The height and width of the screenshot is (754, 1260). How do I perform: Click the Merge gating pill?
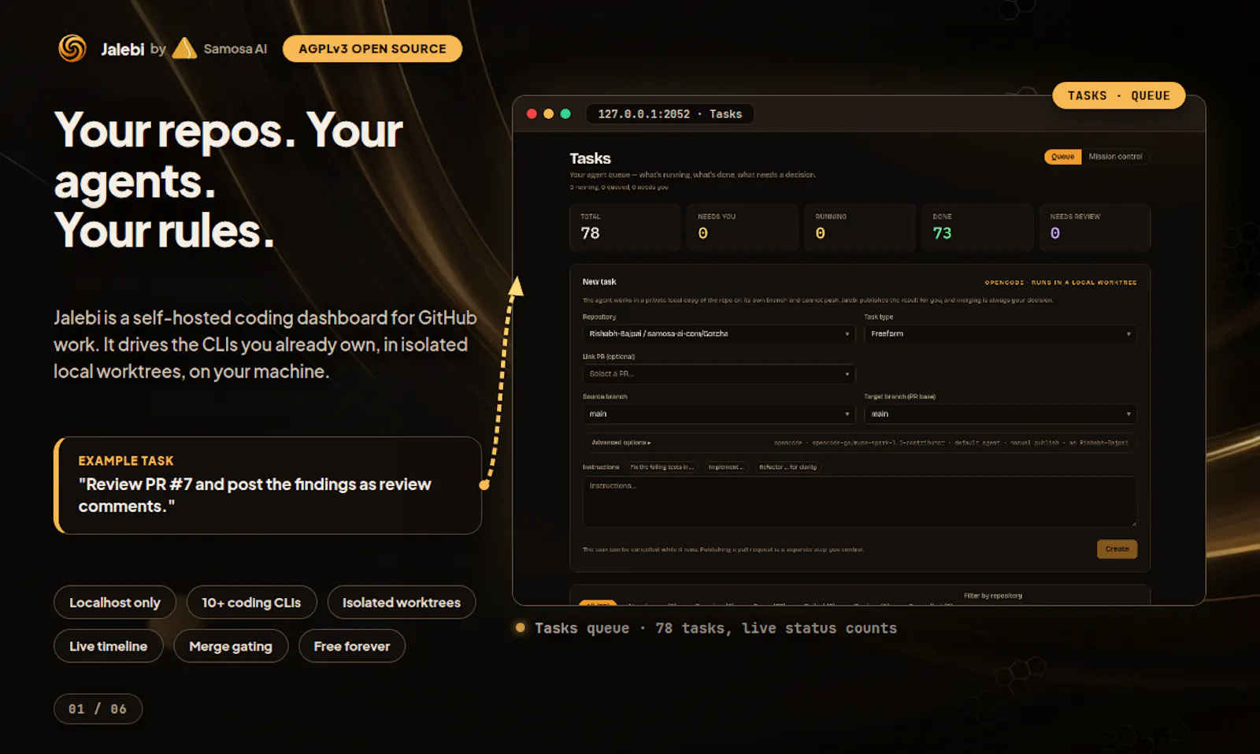point(231,646)
